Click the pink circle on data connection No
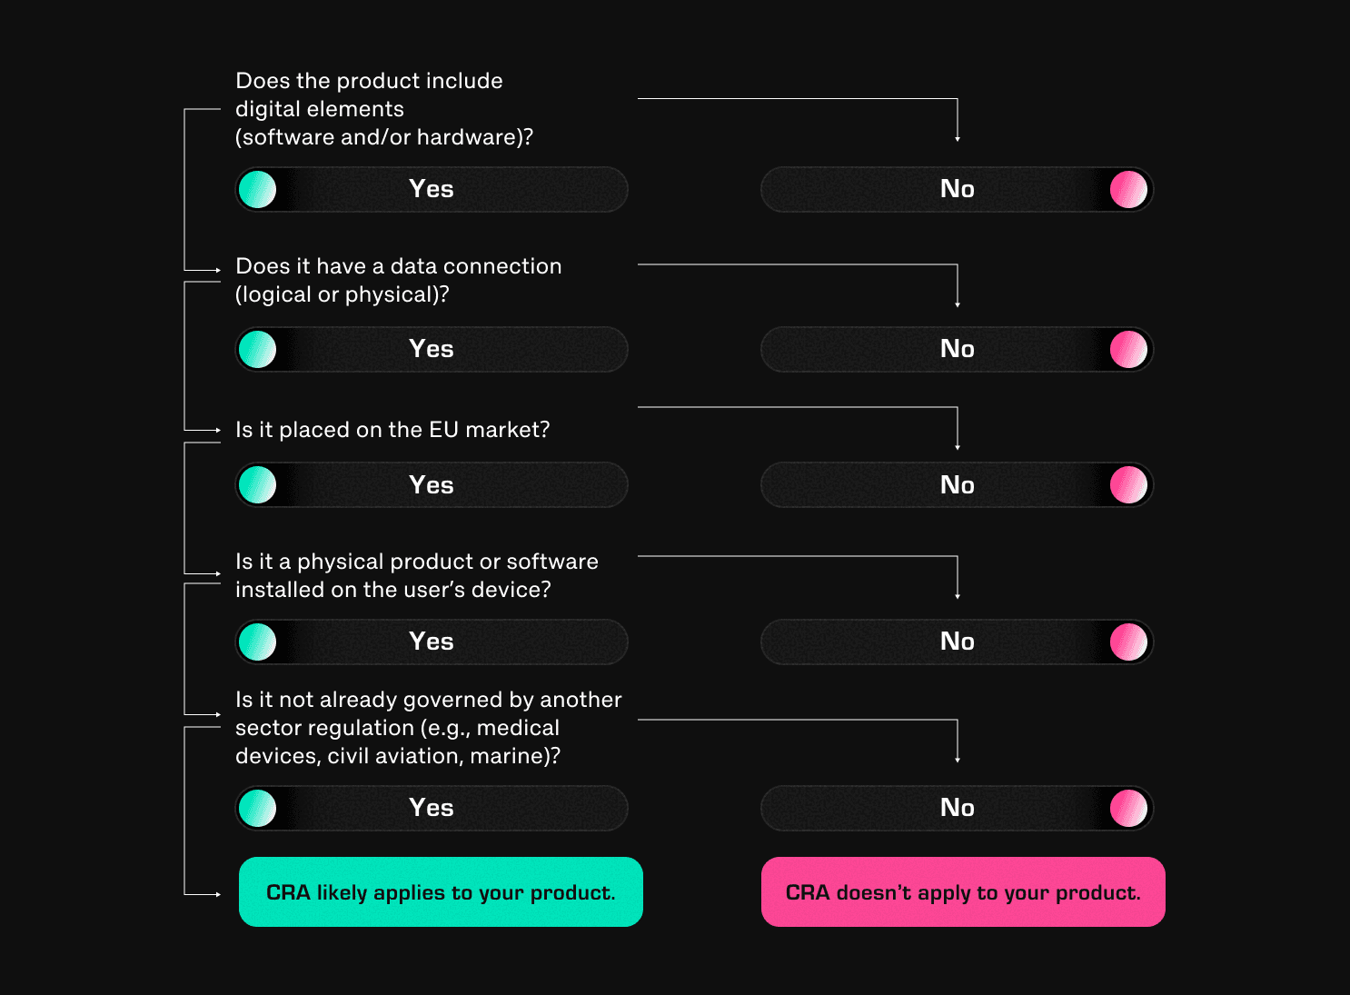This screenshot has height=995, width=1350. pos(1128,350)
